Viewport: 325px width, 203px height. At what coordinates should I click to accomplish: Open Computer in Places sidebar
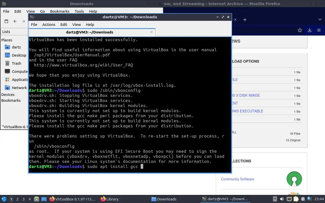tap(16, 72)
